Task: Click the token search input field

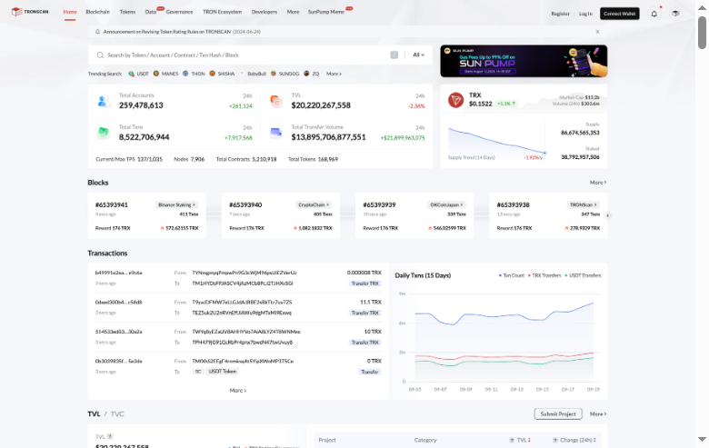Action: tap(245, 55)
